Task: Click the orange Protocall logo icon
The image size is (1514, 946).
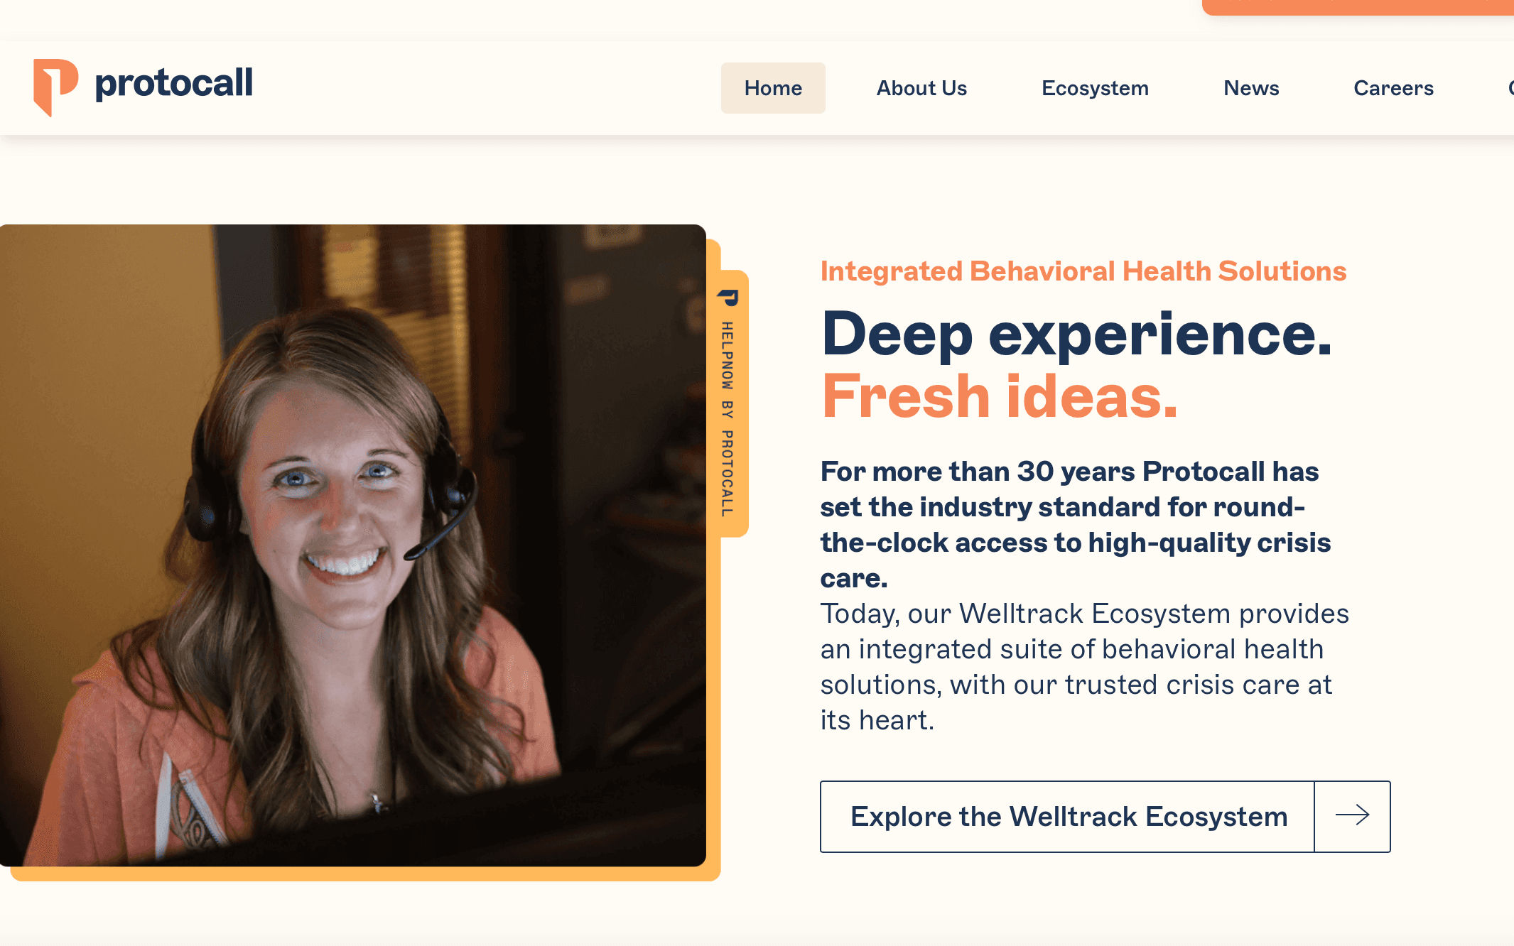Action: [55, 87]
